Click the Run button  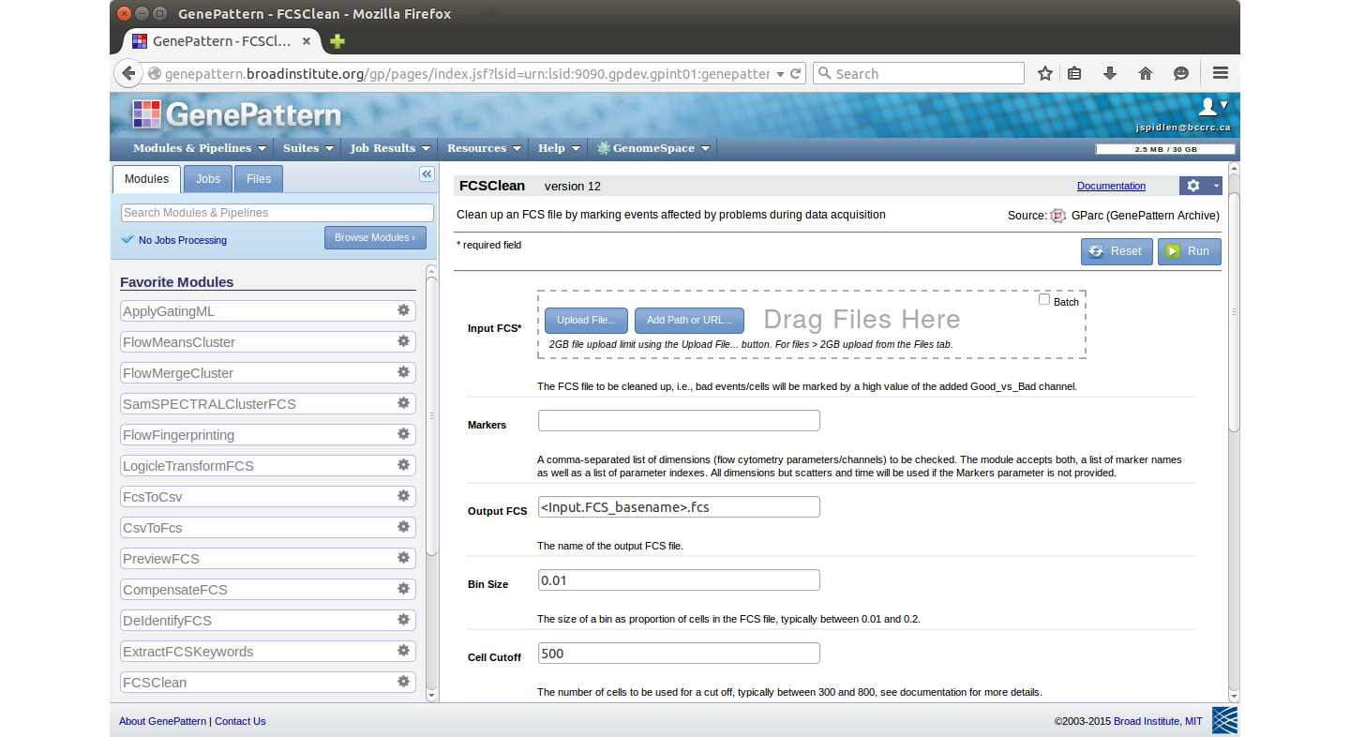tap(1190, 251)
